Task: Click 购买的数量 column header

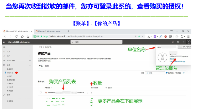Action: coord(95,88)
